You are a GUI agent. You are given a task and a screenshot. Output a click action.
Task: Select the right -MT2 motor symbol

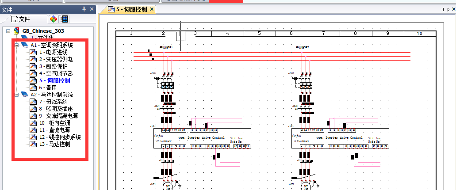(307, 186)
